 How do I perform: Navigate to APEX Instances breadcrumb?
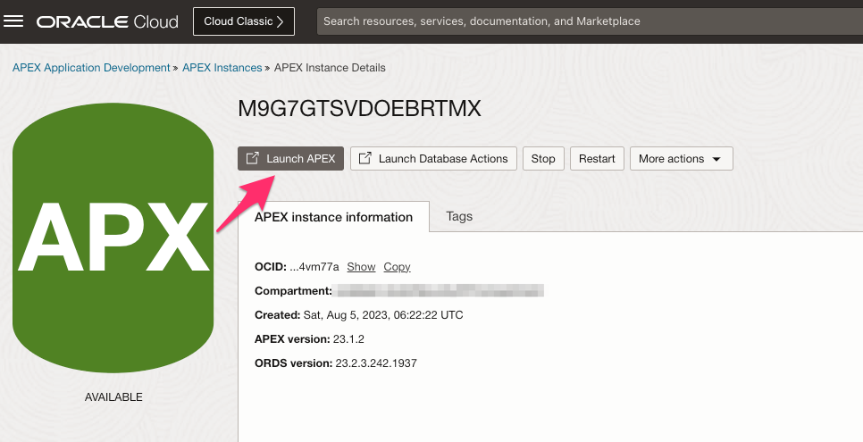pyautogui.click(x=222, y=68)
